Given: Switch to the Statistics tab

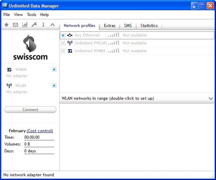Looking at the screenshot, I should point(149,26).
